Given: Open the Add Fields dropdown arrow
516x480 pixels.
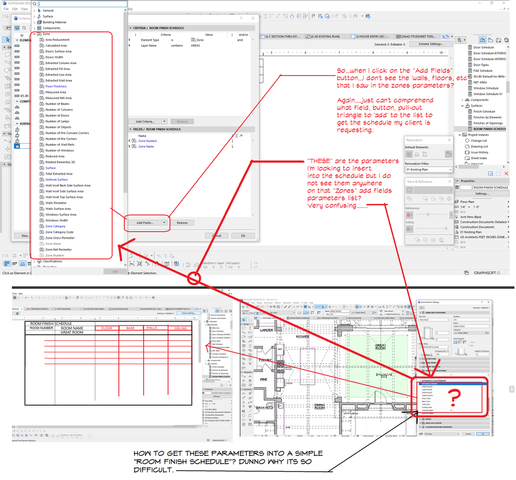Looking at the screenshot, I should (164, 223).
